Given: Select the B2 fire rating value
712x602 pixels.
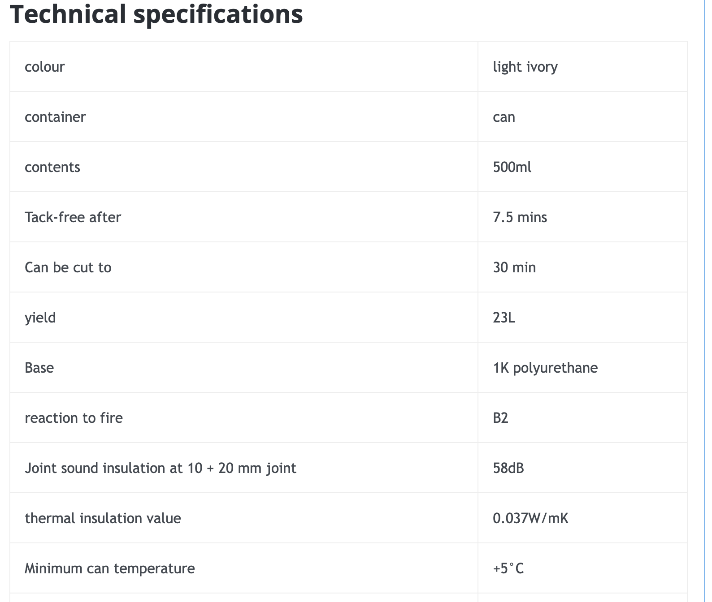Looking at the screenshot, I should [x=500, y=418].
